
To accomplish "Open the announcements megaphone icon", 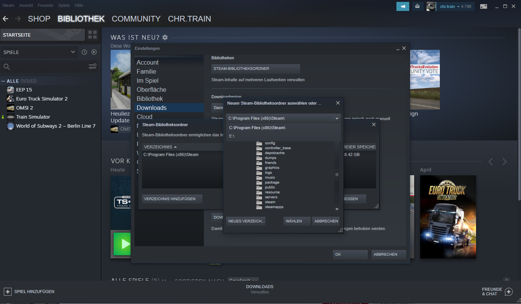I will 403,6.
